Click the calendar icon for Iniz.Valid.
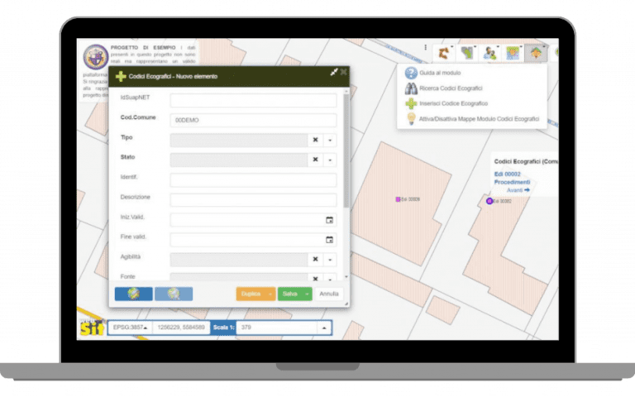The image size is (635, 397). click(x=329, y=220)
